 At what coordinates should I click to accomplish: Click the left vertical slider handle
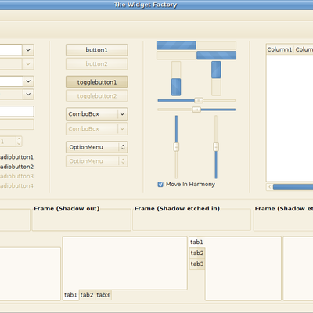176,147
